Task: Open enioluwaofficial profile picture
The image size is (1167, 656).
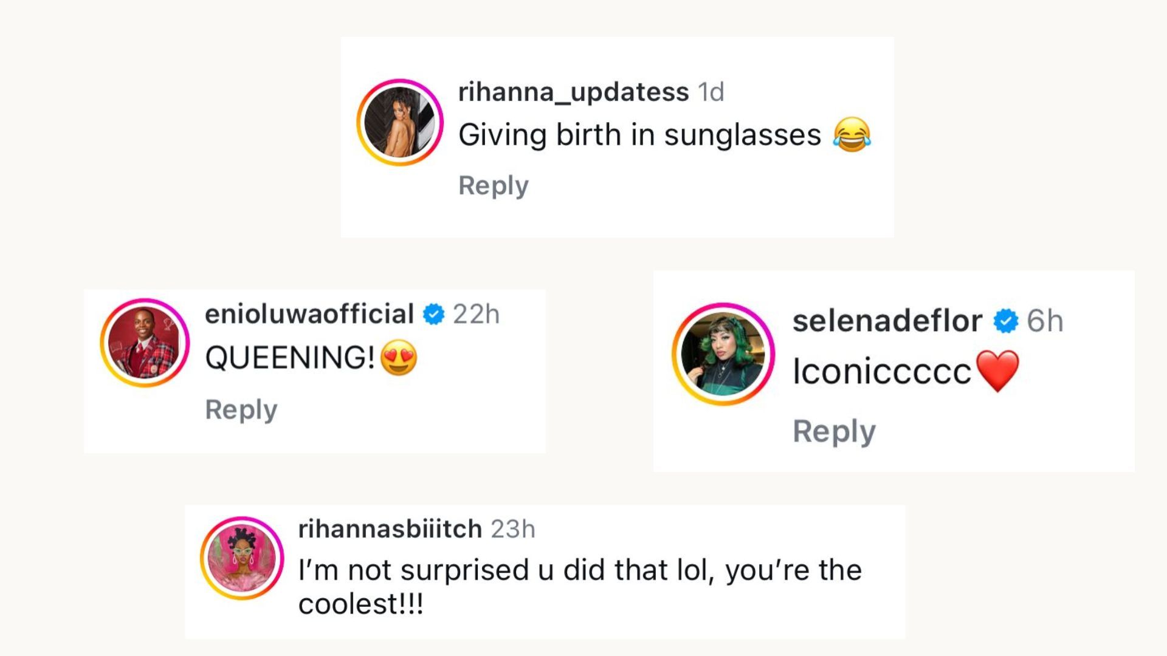Action: [145, 343]
